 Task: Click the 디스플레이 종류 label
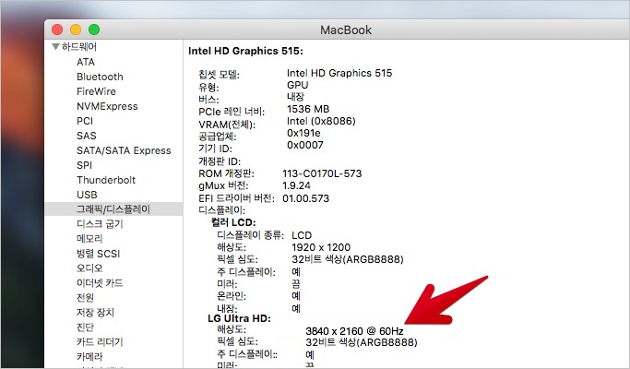250,235
